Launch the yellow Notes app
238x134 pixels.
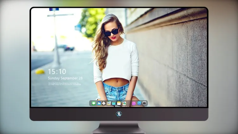[x=119, y=103]
